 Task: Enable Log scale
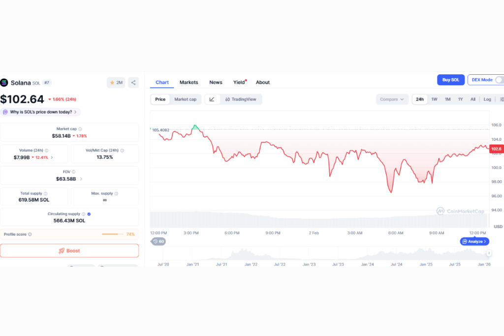tap(487, 99)
